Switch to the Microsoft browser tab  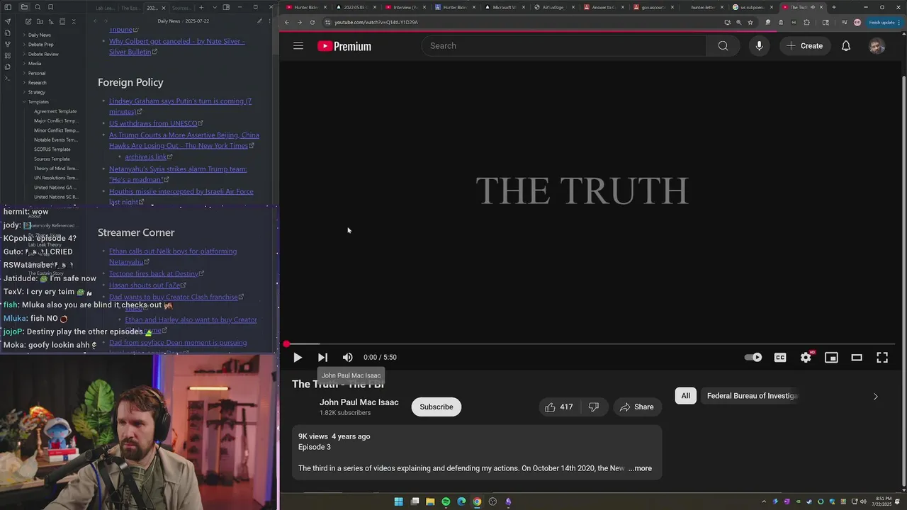click(502, 7)
